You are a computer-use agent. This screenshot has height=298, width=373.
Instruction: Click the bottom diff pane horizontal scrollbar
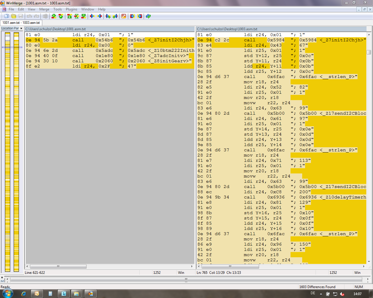186,279
